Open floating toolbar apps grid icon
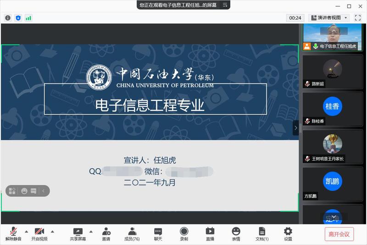Screen dimensions: 367x245 [x=12, y=191]
